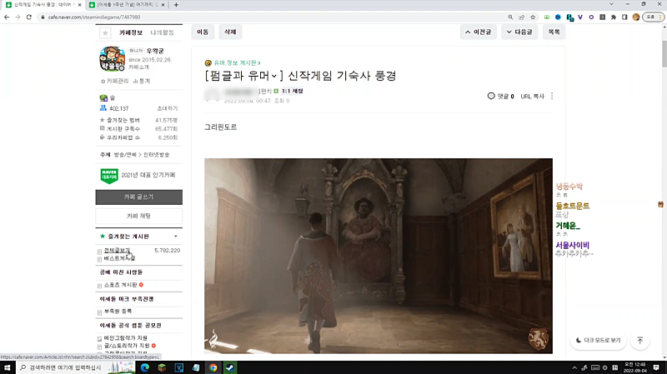
Task: Open the Chrome profile avatar
Action: (636, 17)
